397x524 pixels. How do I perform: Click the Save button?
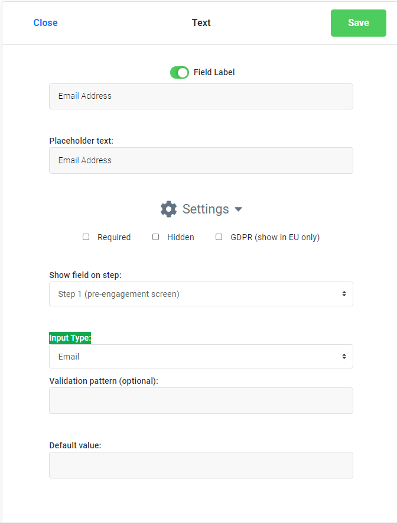(358, 23)
